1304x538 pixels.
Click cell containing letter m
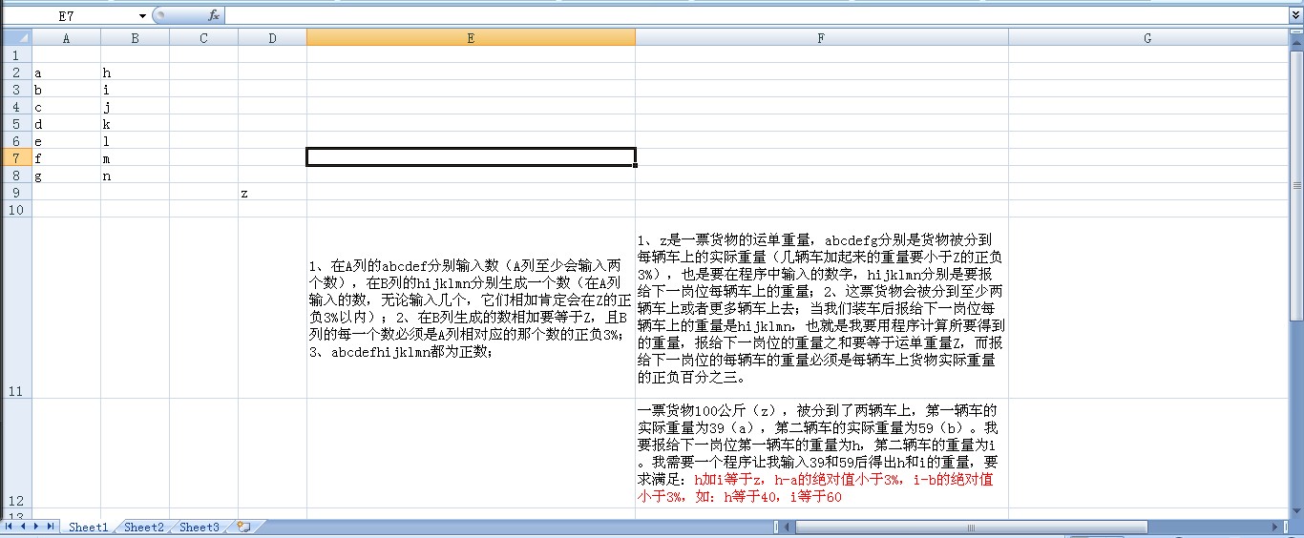[135, 158]
